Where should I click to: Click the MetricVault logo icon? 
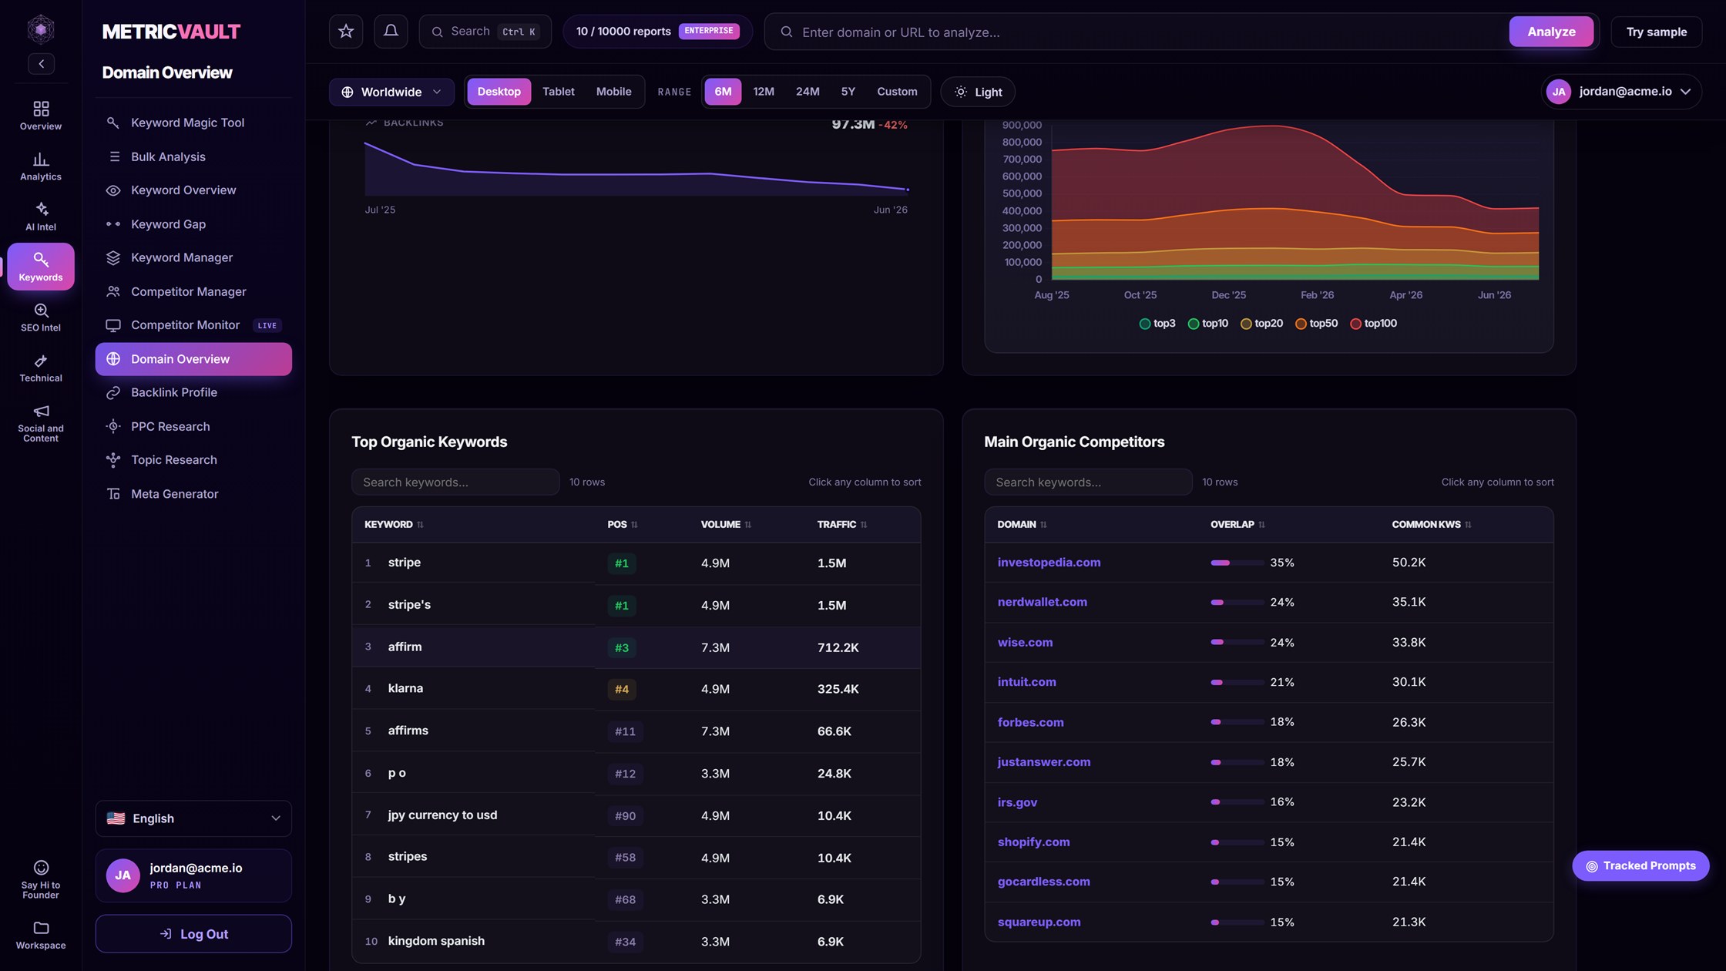point(41,29)
